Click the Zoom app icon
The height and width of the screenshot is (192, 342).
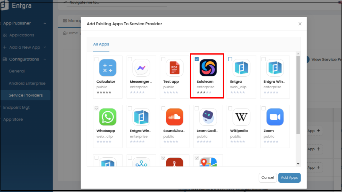coord(275,117)
